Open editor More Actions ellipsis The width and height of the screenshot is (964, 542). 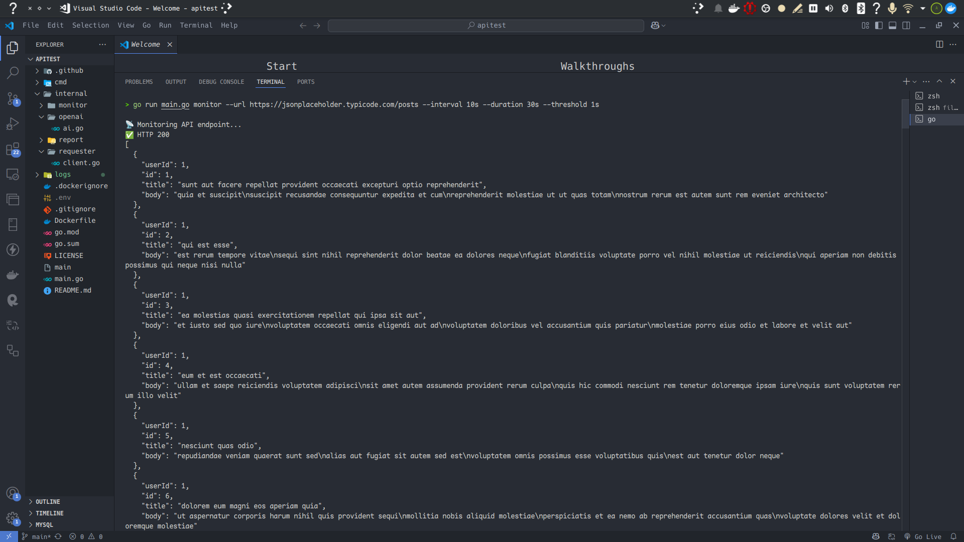tap(953, 45)
